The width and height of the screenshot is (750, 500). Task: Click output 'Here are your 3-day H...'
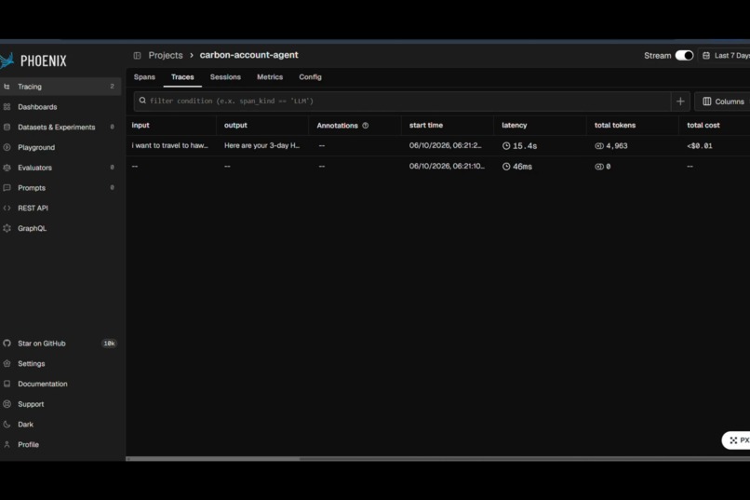(261, 145)
